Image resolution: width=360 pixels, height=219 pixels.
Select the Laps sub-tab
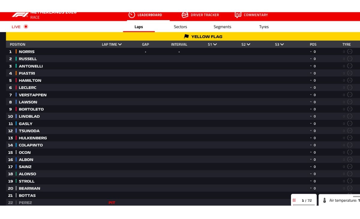click(x=139, y=27)
